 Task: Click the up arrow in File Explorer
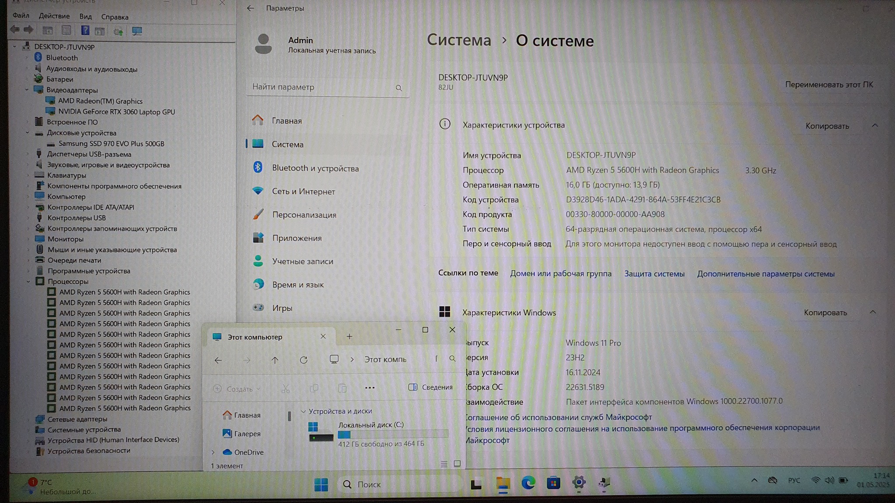click(274, 360)
